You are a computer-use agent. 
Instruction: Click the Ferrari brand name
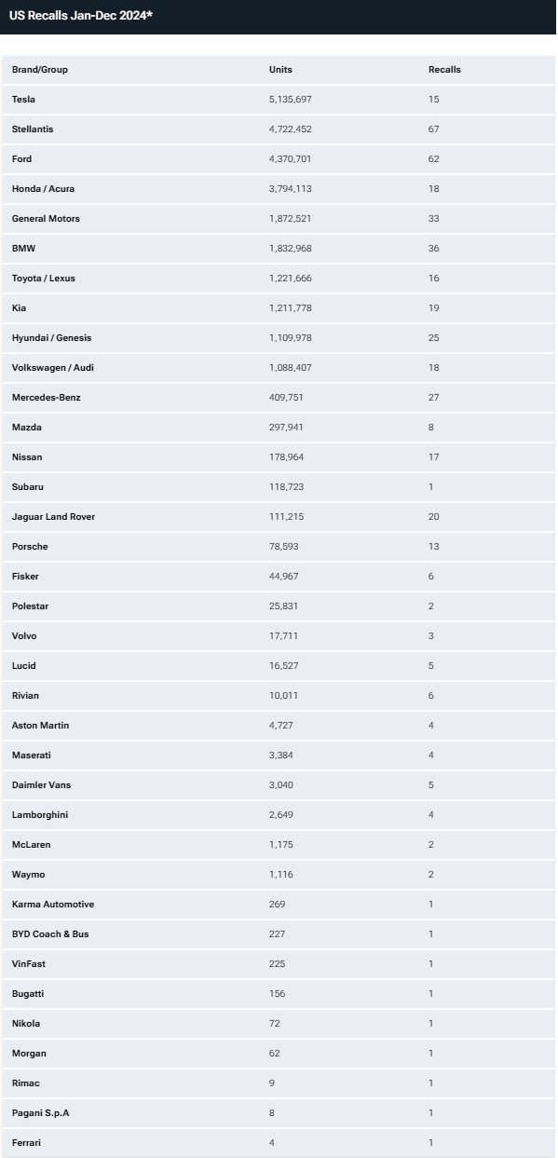pyautogui.click(x=26, y=1143)
